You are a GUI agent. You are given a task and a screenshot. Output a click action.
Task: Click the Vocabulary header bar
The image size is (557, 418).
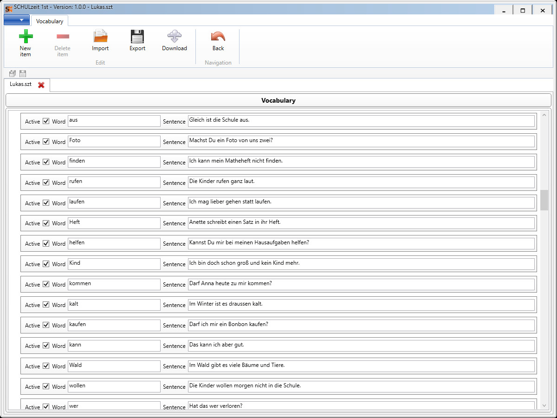point(278,100)
